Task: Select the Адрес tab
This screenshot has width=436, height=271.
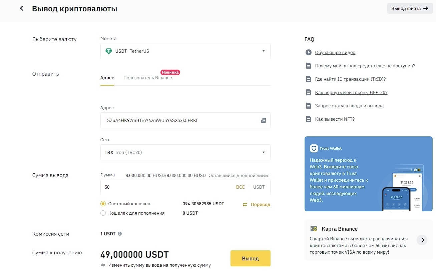Action: (x=107, y=78)
